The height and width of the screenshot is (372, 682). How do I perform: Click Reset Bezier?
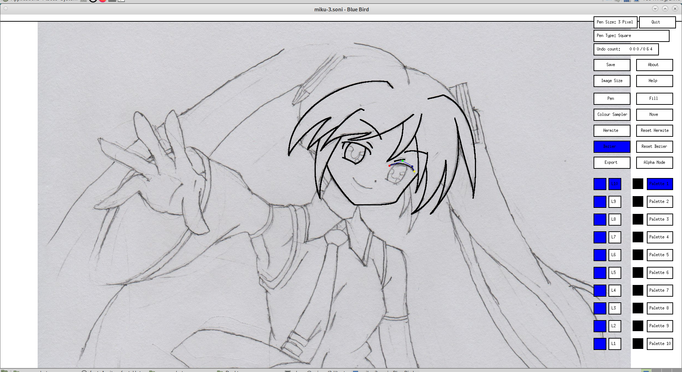point(654,147)
